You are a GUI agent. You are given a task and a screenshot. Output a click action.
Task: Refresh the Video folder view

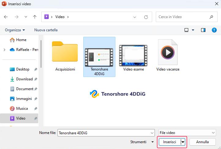tap(146, 17)
